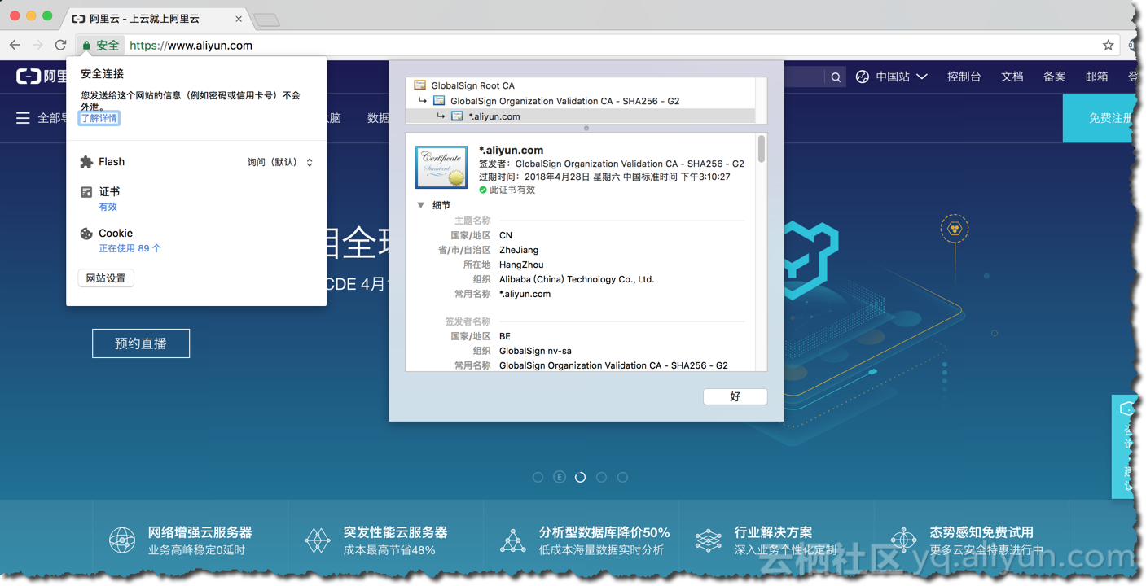Image resolution: width=1146 pixels, height=586 pixels.
Task: Click 此证书有效 status text
Action: pyautogui.click(x=512, y=190)
